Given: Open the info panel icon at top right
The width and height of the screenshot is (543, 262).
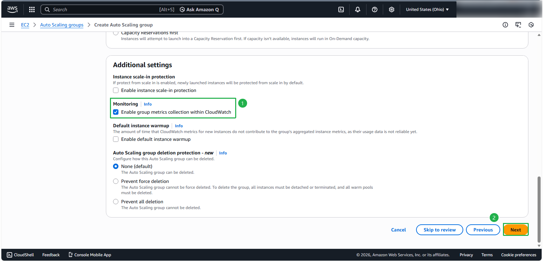Looking at the screenshot, I should point(505,25).
